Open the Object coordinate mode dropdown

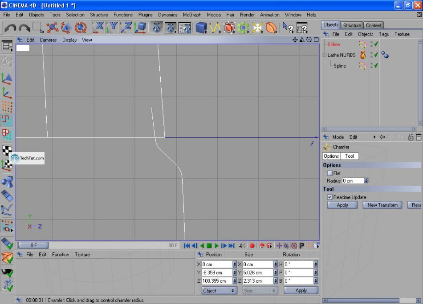click(x=219, y=291)
